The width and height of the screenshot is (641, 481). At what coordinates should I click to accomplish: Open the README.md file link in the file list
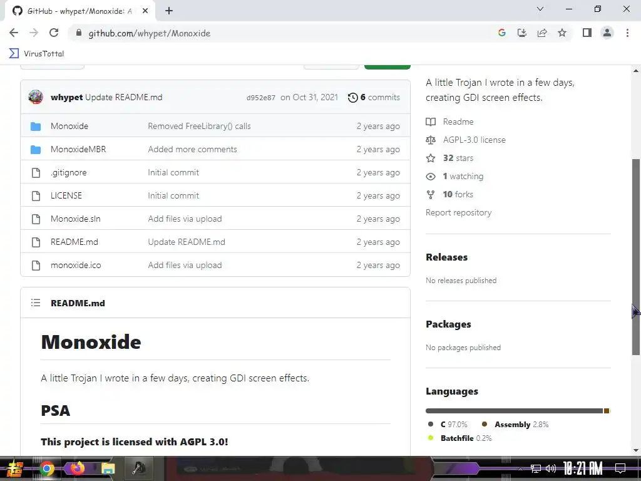click(x=74, y=242)
